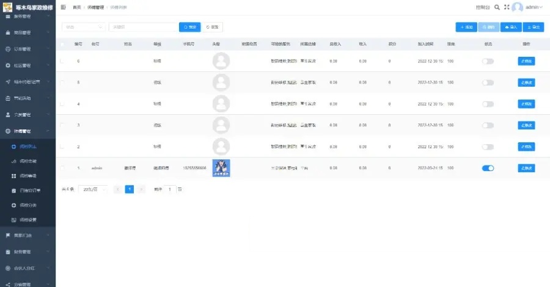Click the blue 添加 add button

point(467,27)
